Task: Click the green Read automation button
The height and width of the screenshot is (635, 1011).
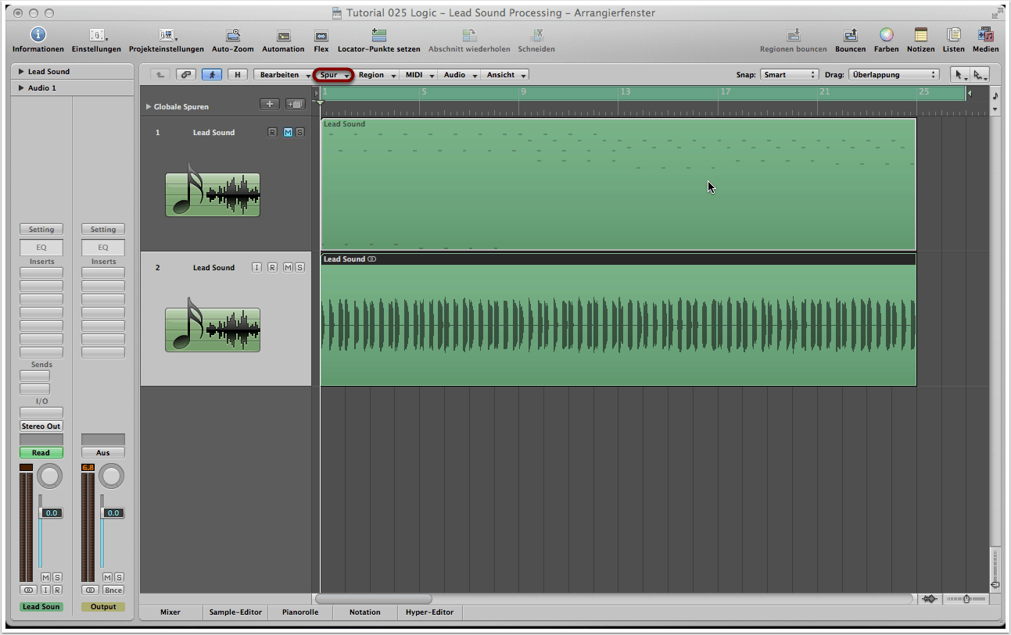Action: point(41,453)
